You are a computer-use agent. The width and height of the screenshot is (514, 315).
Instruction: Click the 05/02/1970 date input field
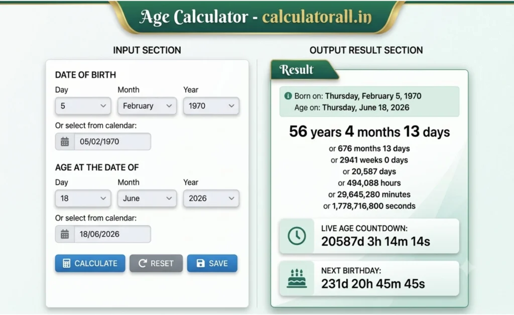112,141
